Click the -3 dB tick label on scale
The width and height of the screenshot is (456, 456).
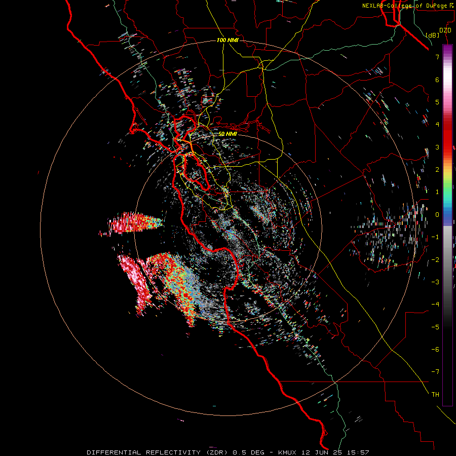pos(435,282)
